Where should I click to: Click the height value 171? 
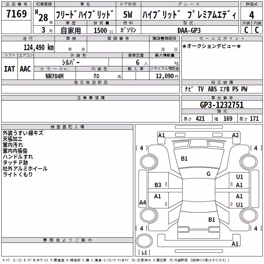[x=254, y=119]
